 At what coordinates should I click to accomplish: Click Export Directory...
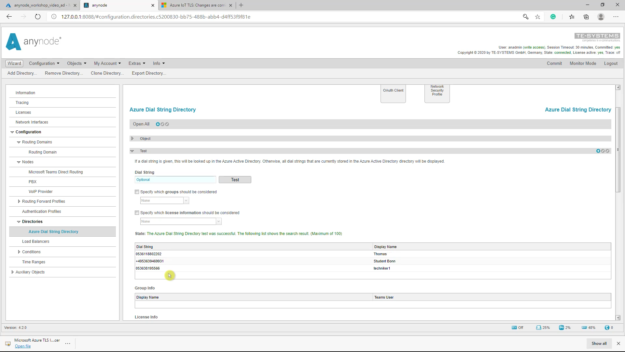pyautogui.click(x=149, y=73)
